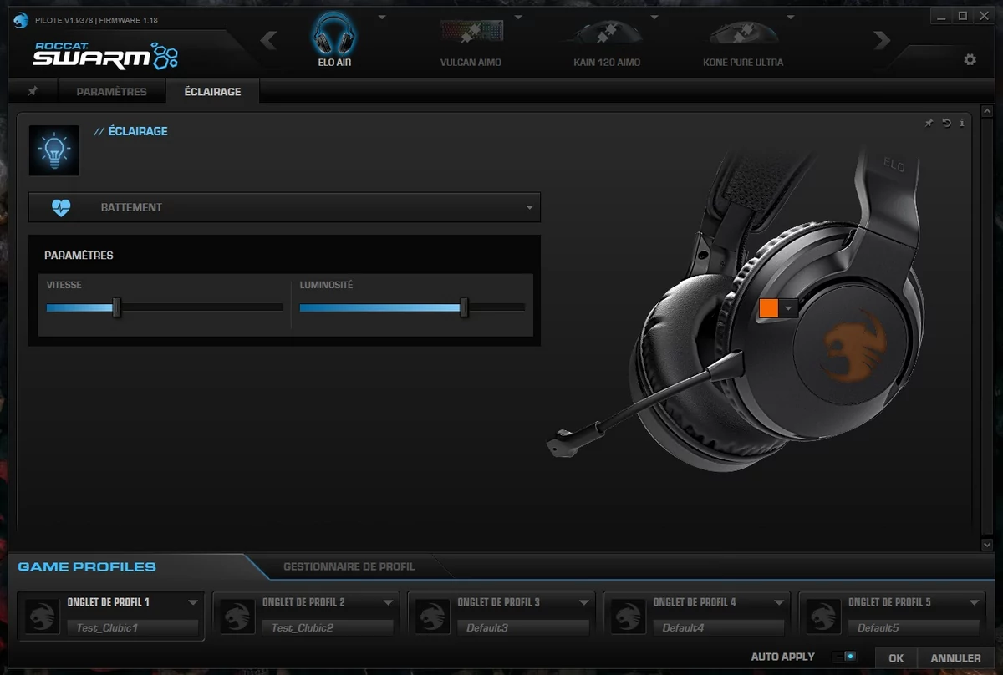Expand Onglet de Profil 4 dropdown

point(779,602)
